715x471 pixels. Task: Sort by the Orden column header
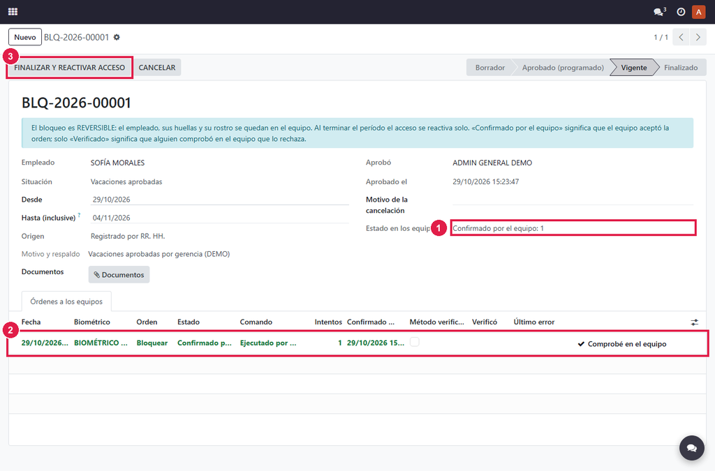147,322
